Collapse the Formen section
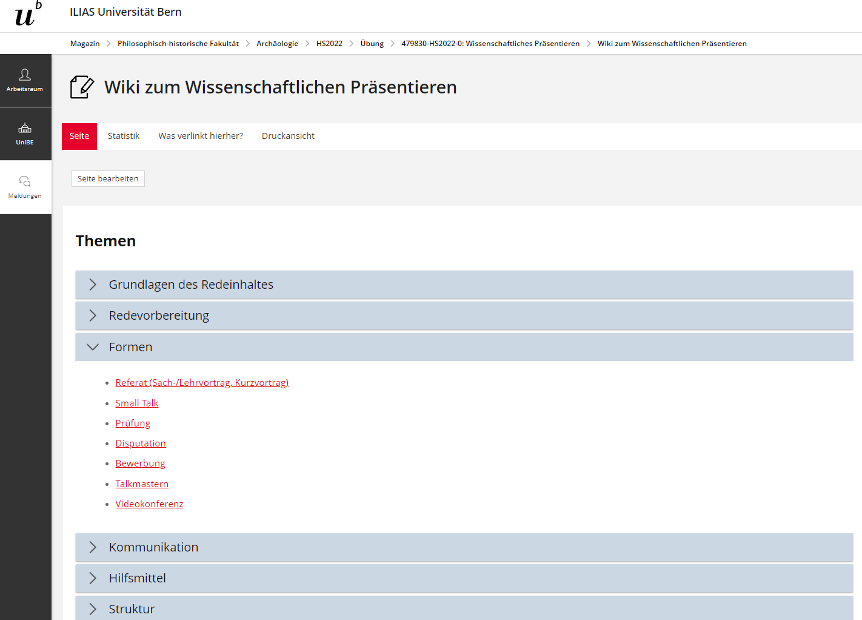This screenshot has height=620, width=862. [x=464, y=347]
